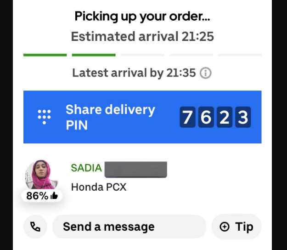
Task: Open the Share delivery PIN banner
Action: tap(142, 117)
